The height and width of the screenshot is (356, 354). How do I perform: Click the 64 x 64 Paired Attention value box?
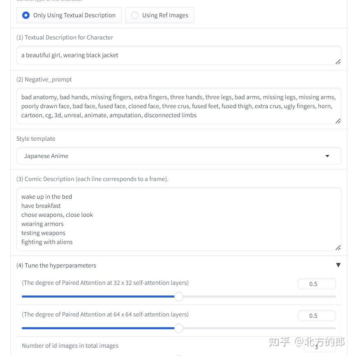coord(316,316)
